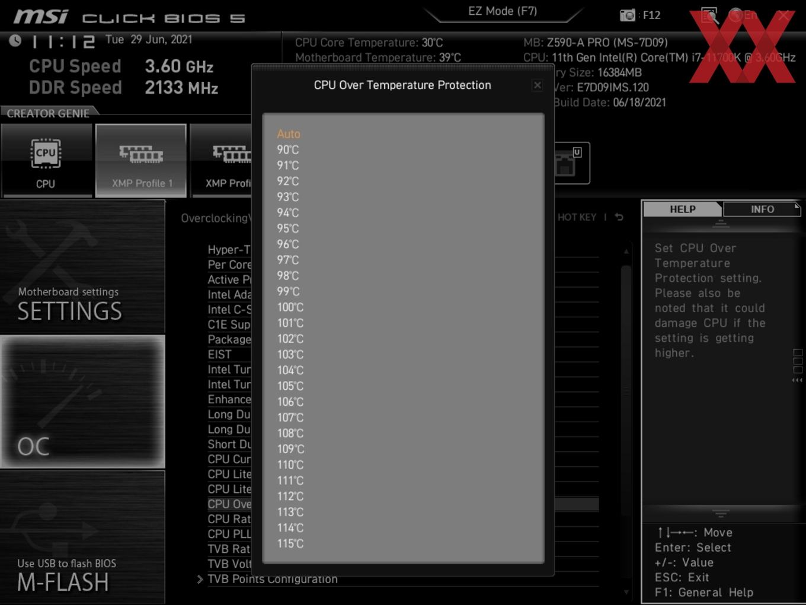Select 101°C from the list

[290, 323]
